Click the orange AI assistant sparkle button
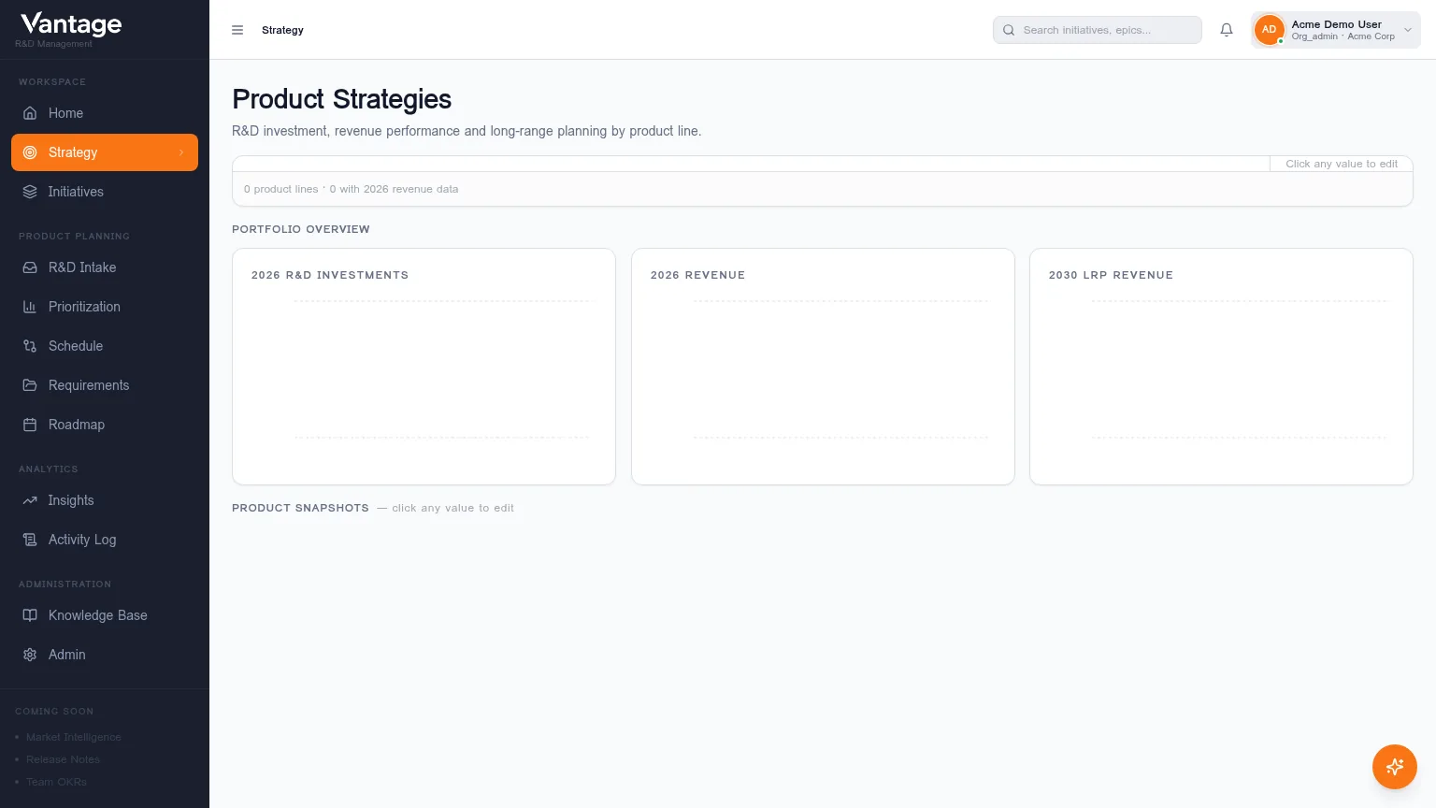Screen dimensions: 1436x808 [x=1395, y=767]
